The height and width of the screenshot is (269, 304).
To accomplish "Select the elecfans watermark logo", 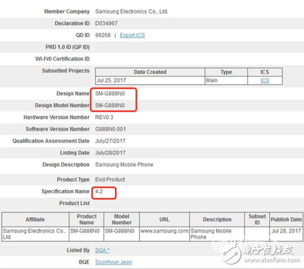I will click(x=260, y=252).
